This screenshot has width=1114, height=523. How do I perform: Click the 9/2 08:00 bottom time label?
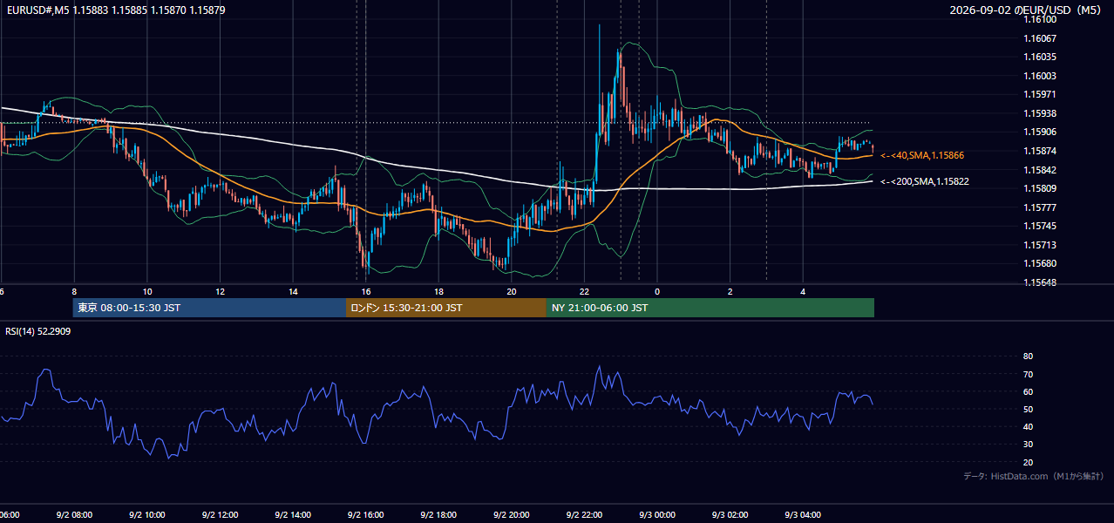[x=74, y=515]
